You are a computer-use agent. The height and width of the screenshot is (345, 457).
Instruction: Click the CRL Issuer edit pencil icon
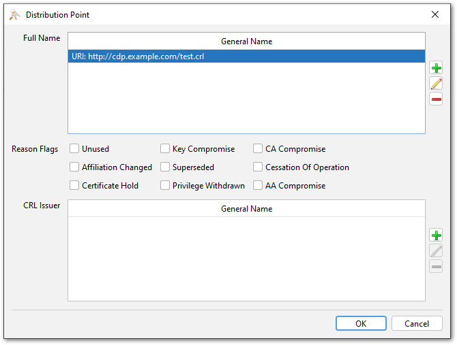(x=436, y=251)
